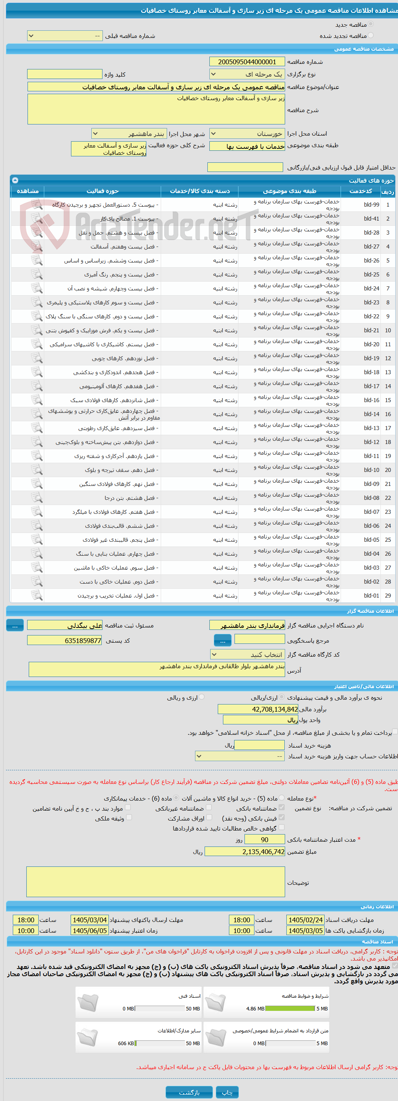Toggle وثیقه ملکی checkbox
398x1101 pixels.
129,817
